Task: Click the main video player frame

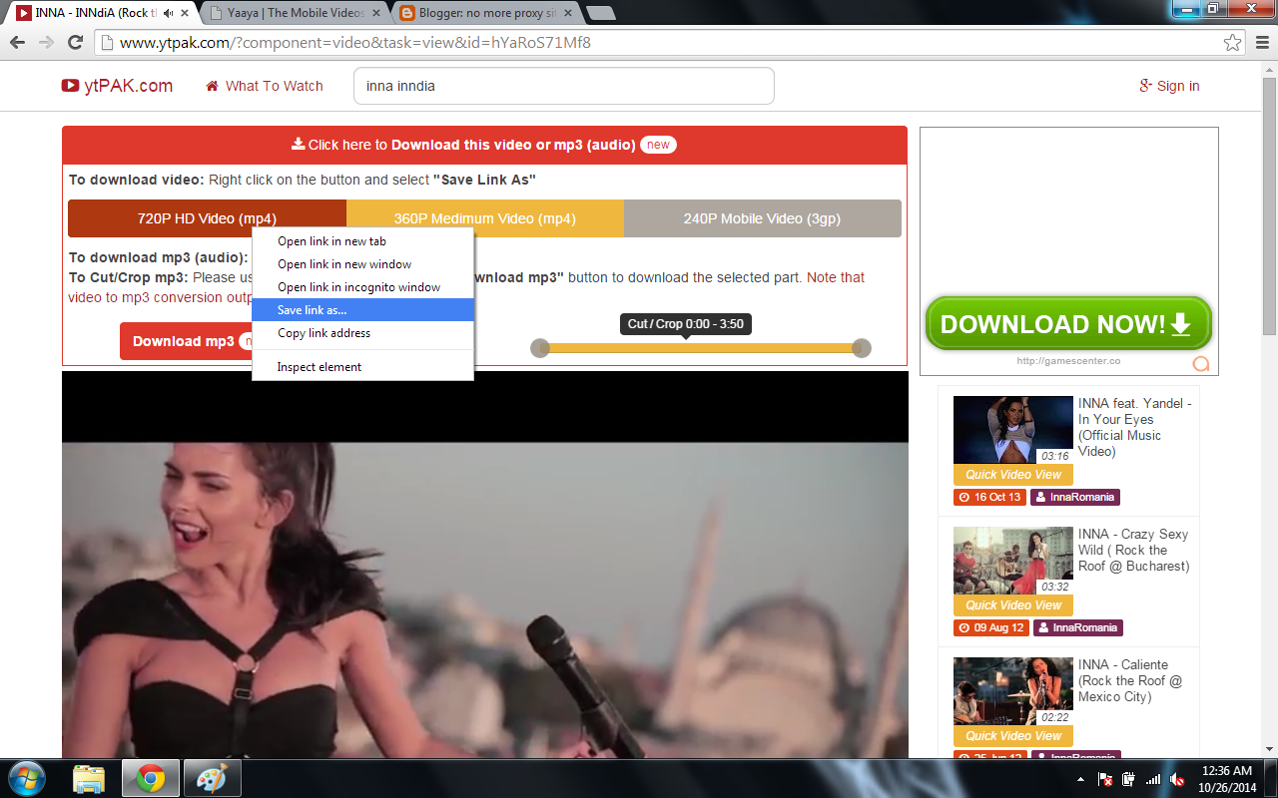Action: [485, 565]
